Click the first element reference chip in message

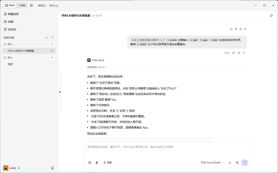tap(148, 40)
